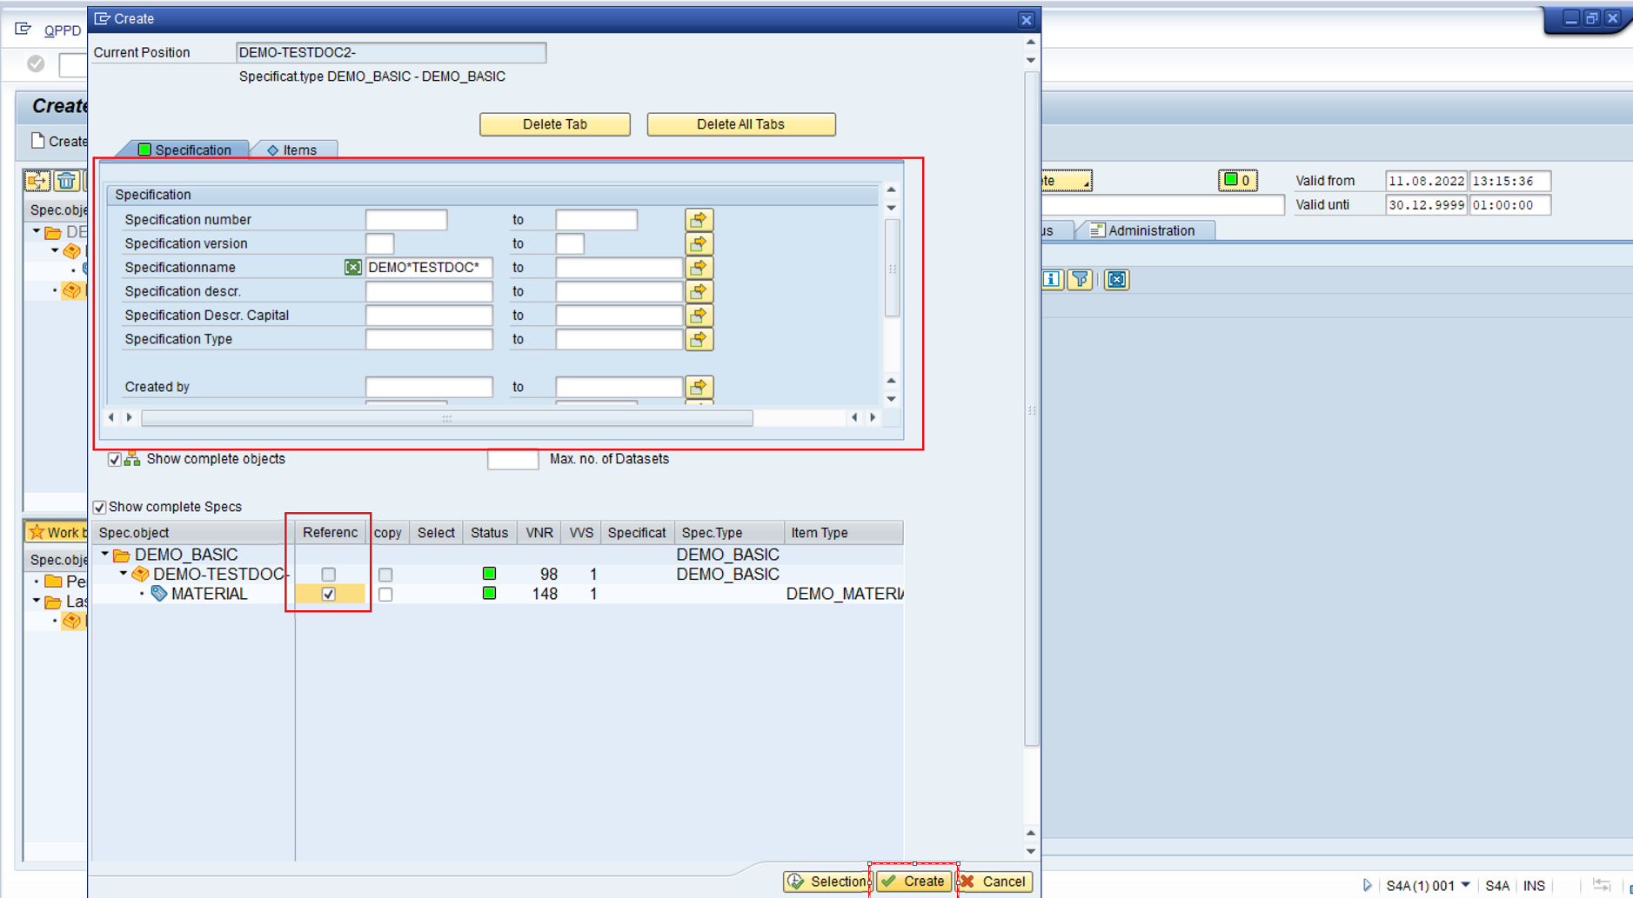1633x898 pixels.
Task: Click the info icon in right panel toolbar
Action: [x=1052, y=279]
